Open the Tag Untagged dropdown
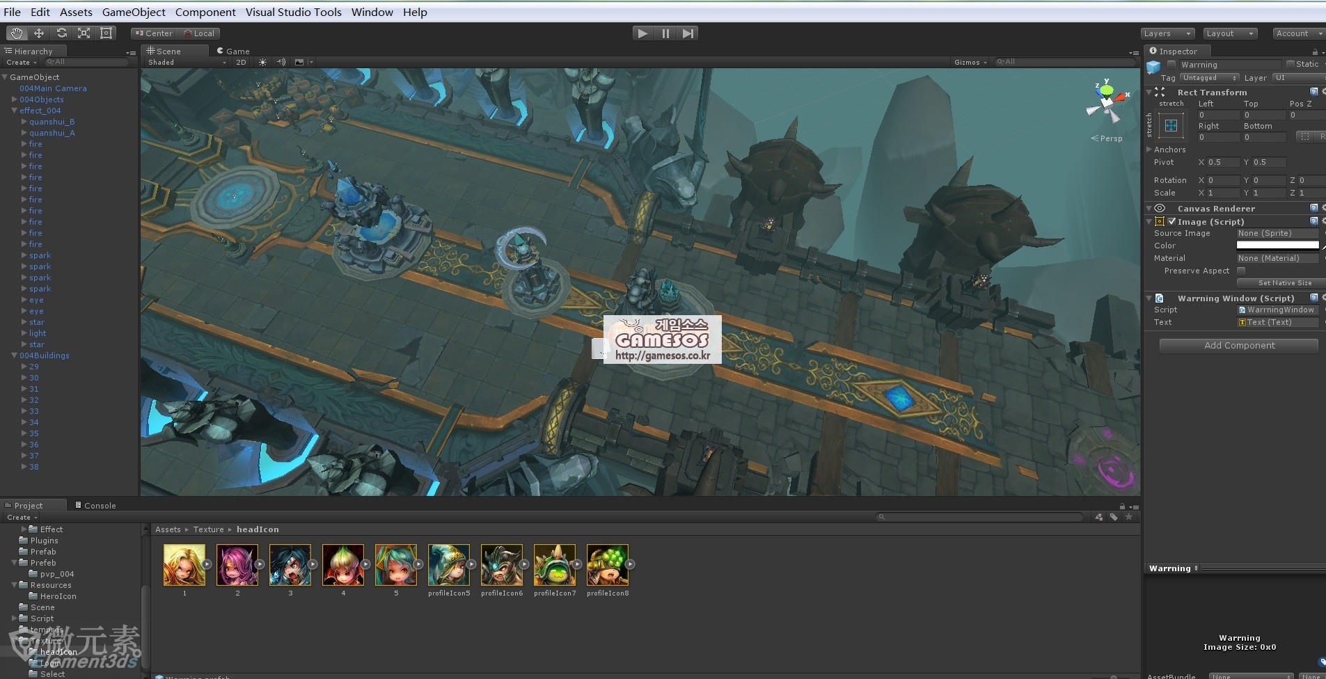This screenshot has height=679, width=1326. tap(1210, 78)
